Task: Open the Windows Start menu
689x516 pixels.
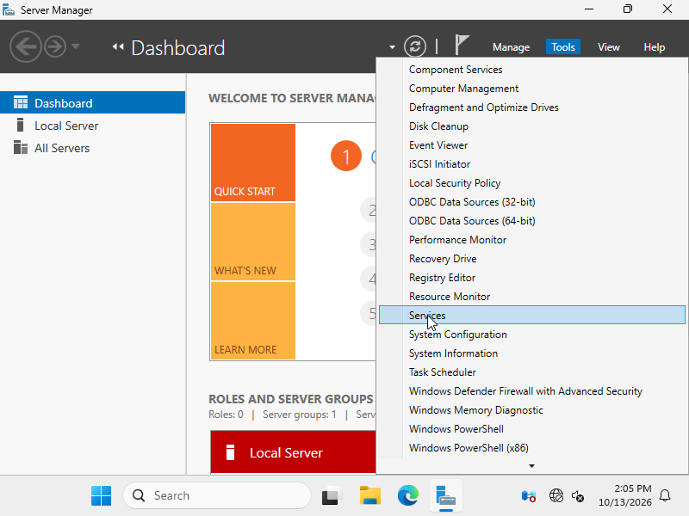Action: pyautogui.click(x=101, y=495)
